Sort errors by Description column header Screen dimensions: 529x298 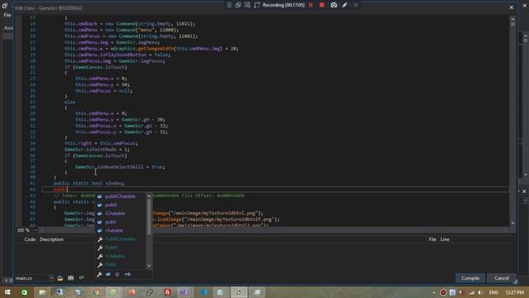51,239
